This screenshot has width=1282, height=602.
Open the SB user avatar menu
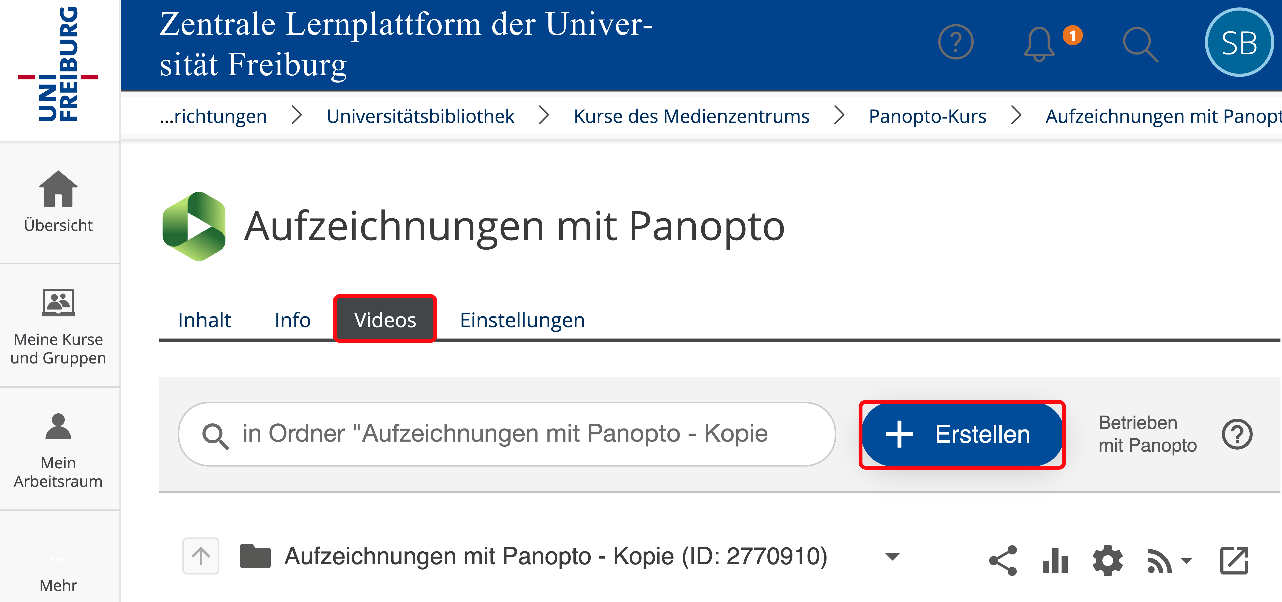(x=1239, y=43)
